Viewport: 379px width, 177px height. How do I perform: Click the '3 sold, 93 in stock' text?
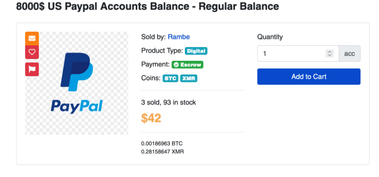(x=169, y=102)
